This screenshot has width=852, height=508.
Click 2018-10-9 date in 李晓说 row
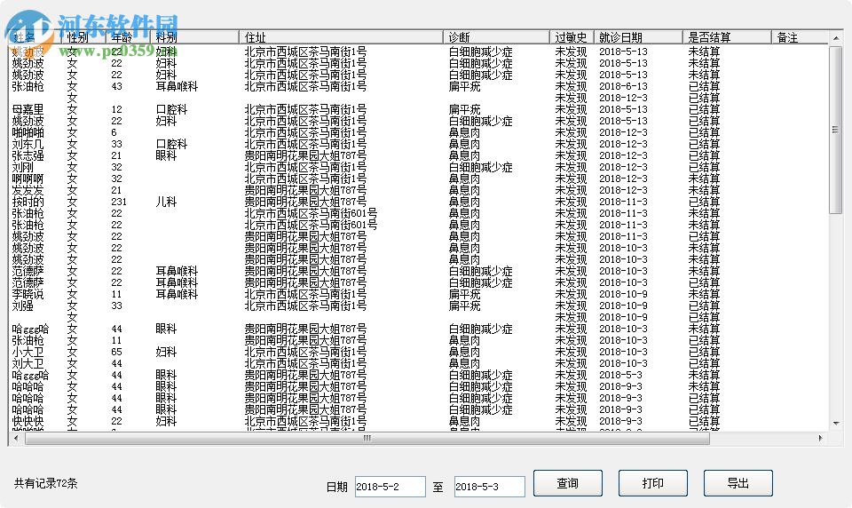(623, 294)
